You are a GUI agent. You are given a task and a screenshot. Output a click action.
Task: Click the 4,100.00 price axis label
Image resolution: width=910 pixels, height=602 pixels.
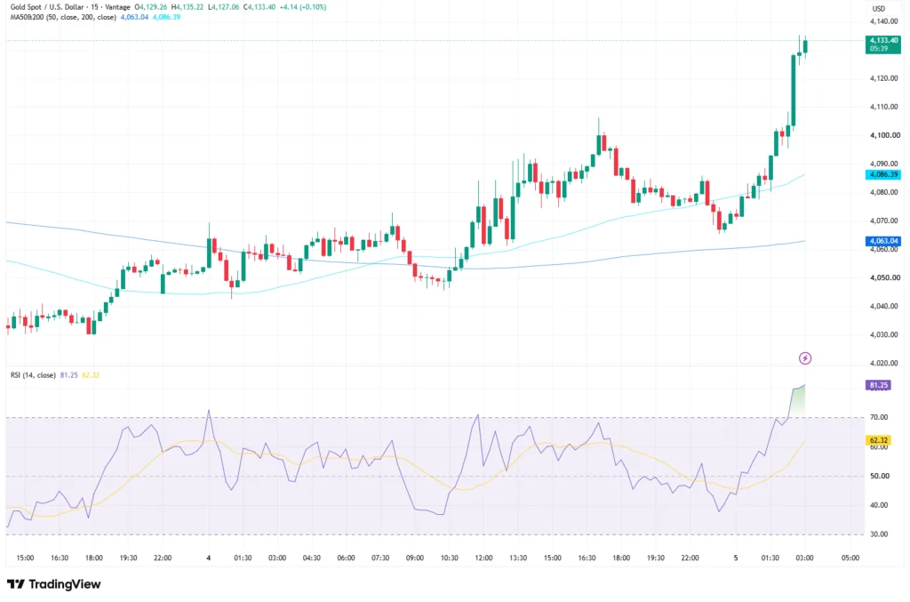[884, 135]
